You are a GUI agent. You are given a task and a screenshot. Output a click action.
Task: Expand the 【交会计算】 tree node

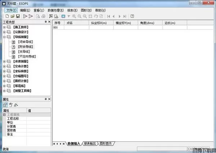(4, 66)
